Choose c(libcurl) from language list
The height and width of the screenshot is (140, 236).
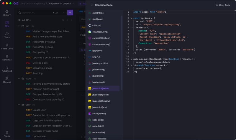[103, 26]
